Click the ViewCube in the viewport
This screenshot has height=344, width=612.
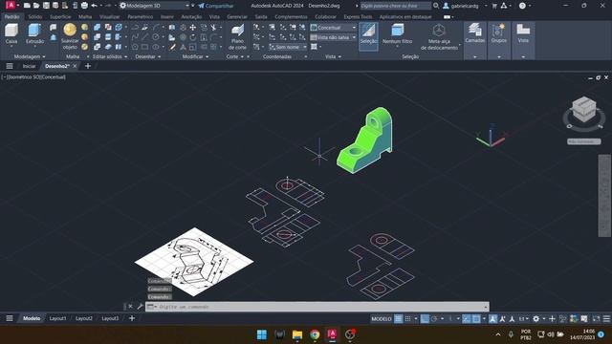pyautogui.click(x=584, y=110)
